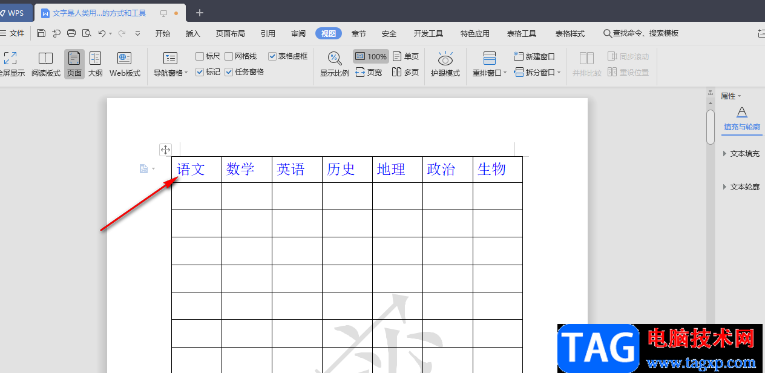
Task: Enable Eye Protection mode
Action: tap(445, 65)
